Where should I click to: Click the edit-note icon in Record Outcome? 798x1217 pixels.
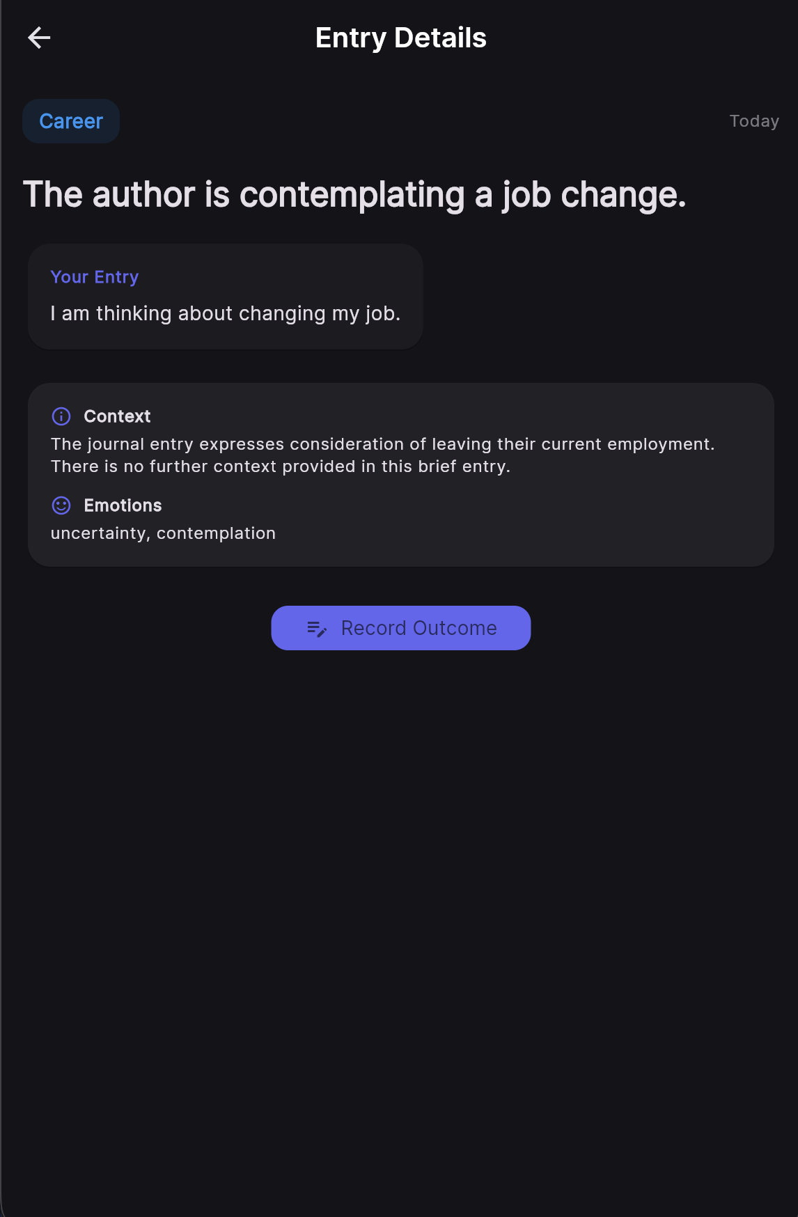[x=317, y=629]
